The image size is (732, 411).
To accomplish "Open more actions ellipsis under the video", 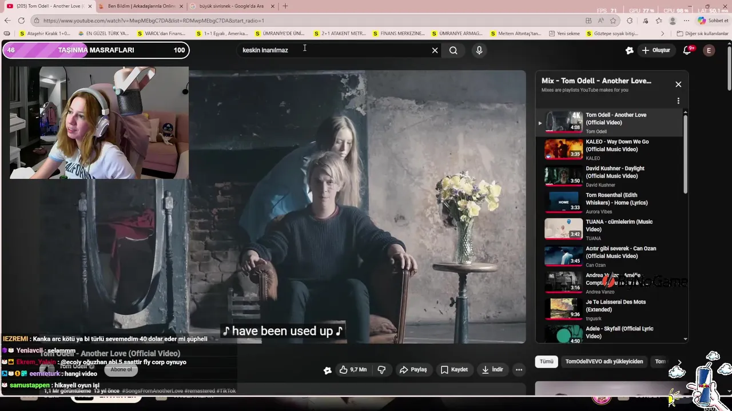I will point(519,370).
